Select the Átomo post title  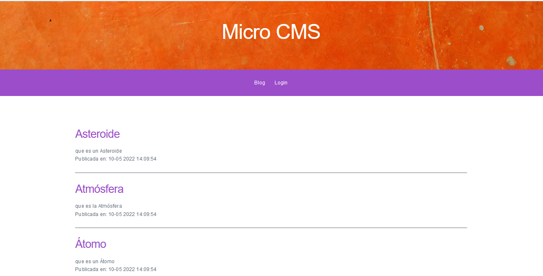pyautogui.click(x=90, y=244)
